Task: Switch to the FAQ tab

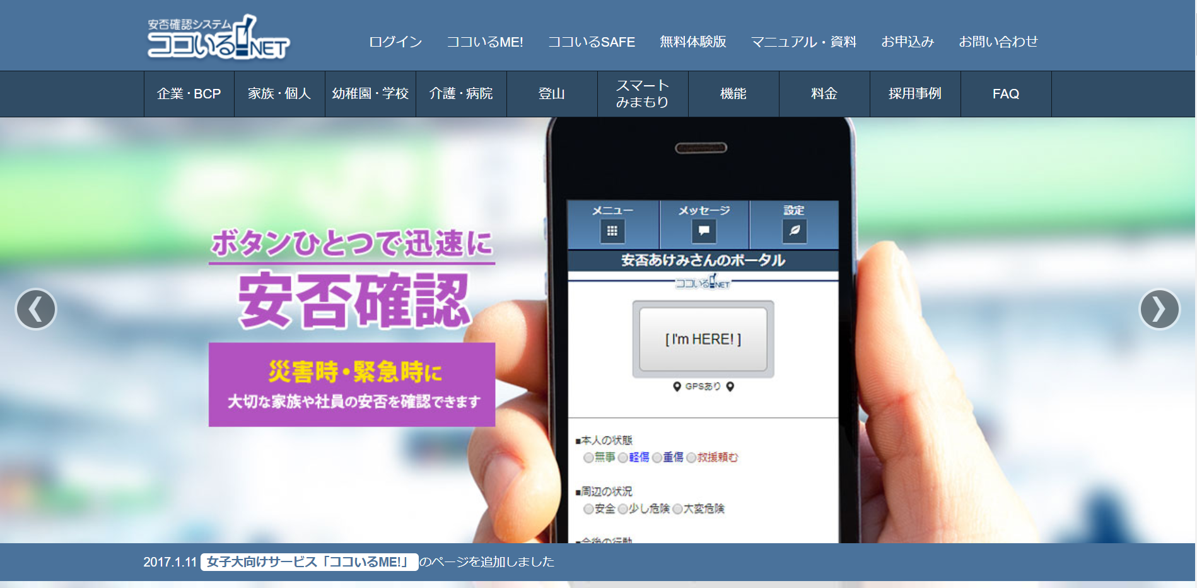Action: pos(1006,93)
